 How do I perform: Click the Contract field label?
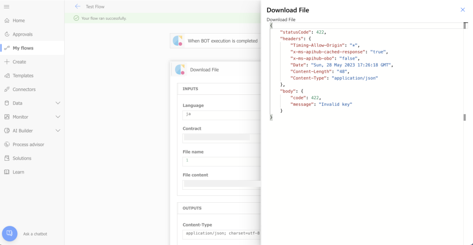tap(192, 128)
